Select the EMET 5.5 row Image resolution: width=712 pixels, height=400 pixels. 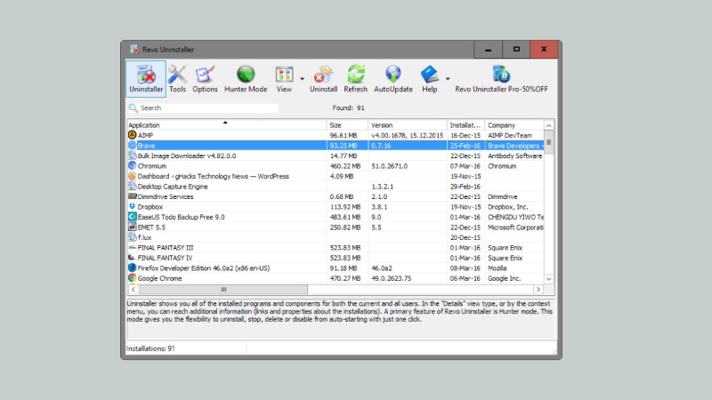(x=336, y=228)
